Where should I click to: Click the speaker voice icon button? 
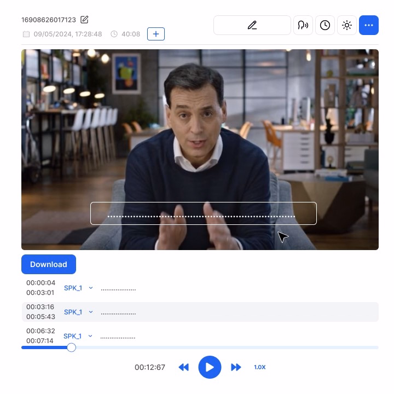click(x=303, y=25)
